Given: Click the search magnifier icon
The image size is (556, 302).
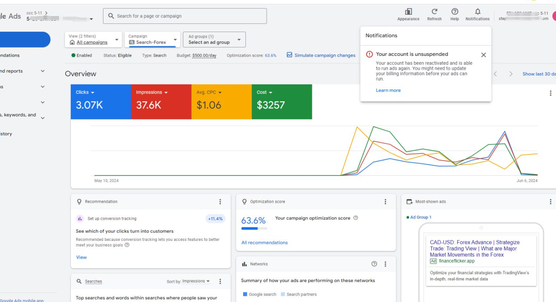Looking at the screenshot, I should 111,16.
